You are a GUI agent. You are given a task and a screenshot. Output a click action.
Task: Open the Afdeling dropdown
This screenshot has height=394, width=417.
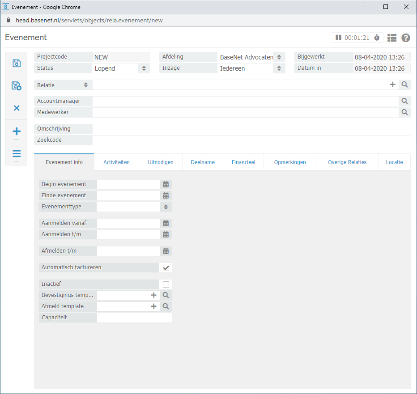tap(251, 57)
